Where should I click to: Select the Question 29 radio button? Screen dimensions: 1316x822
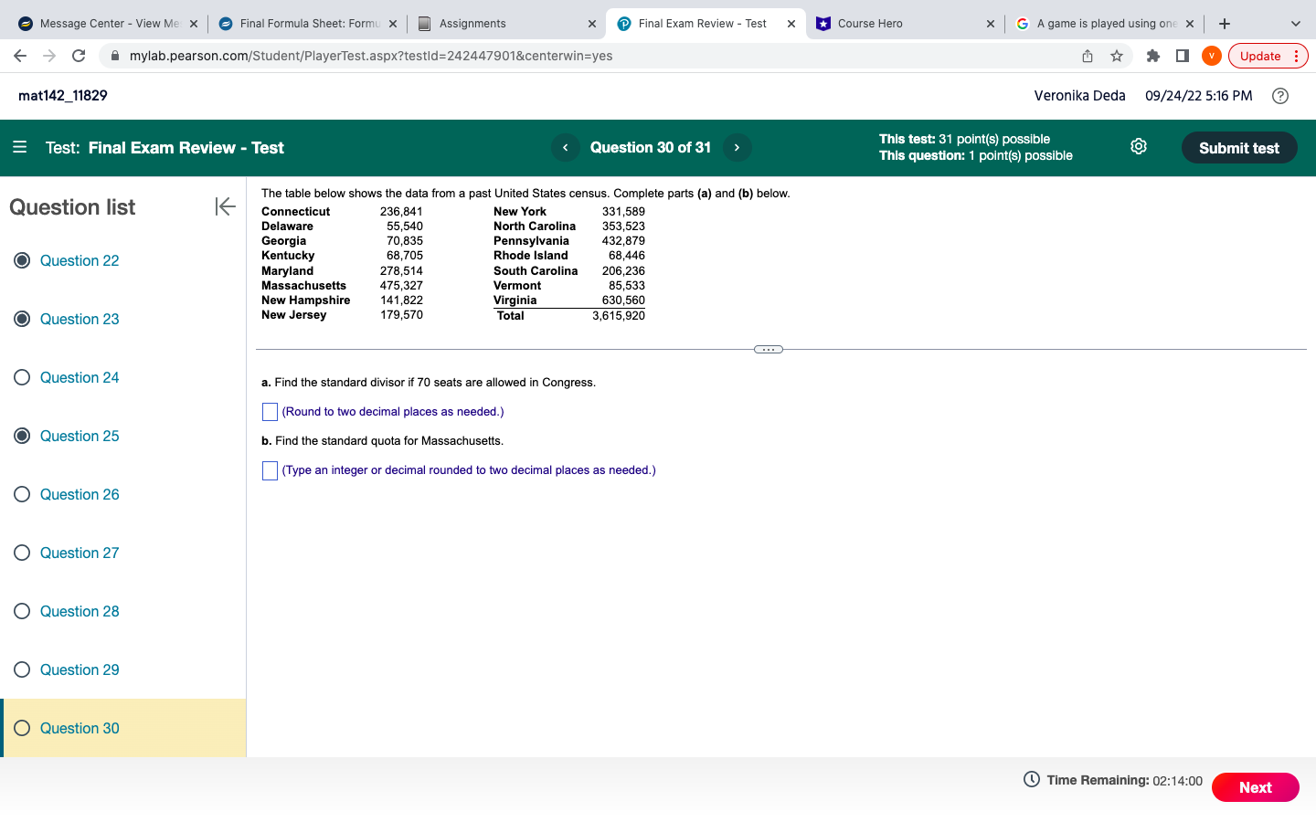click(22, 669)
